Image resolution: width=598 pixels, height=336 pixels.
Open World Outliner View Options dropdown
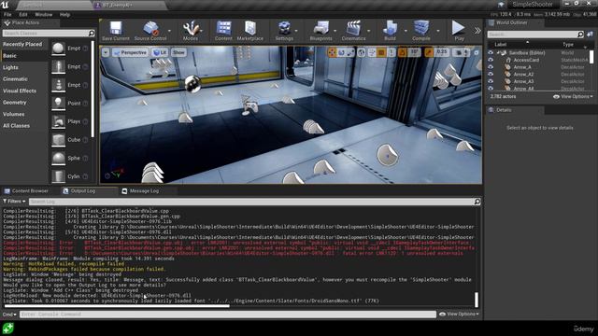pos(573,97)
